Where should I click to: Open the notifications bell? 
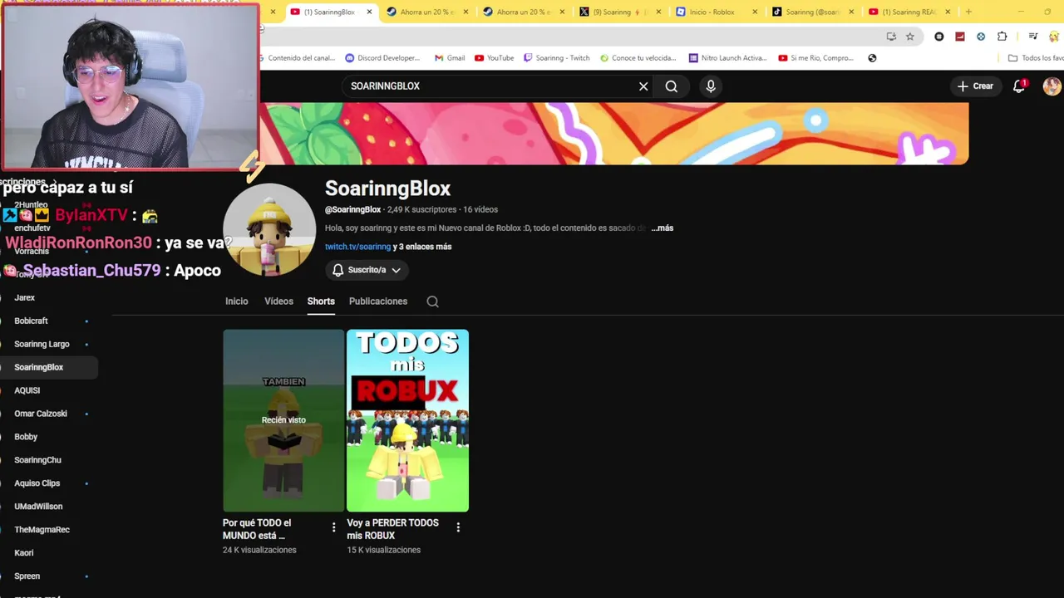pyautogui.click(x=1019, y=86)
